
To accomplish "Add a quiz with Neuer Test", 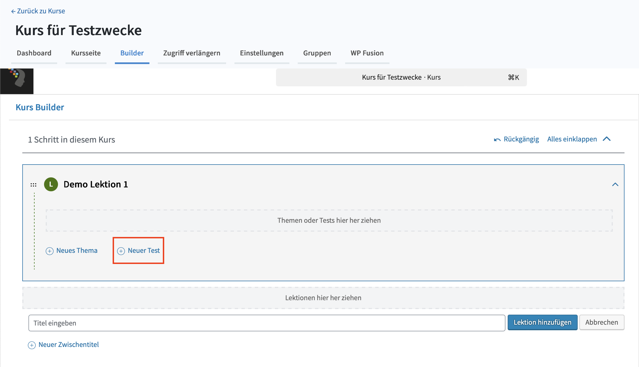I will (138, 251).
